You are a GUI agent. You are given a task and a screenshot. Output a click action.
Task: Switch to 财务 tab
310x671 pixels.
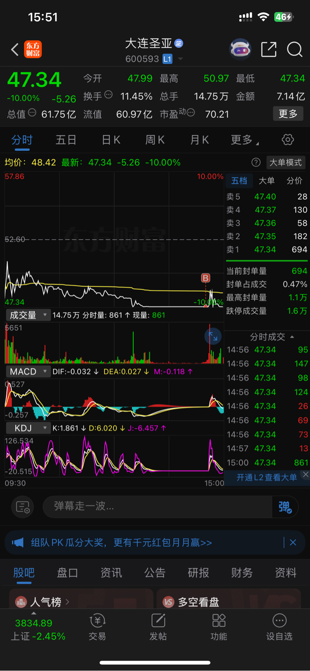pos(242,573)
